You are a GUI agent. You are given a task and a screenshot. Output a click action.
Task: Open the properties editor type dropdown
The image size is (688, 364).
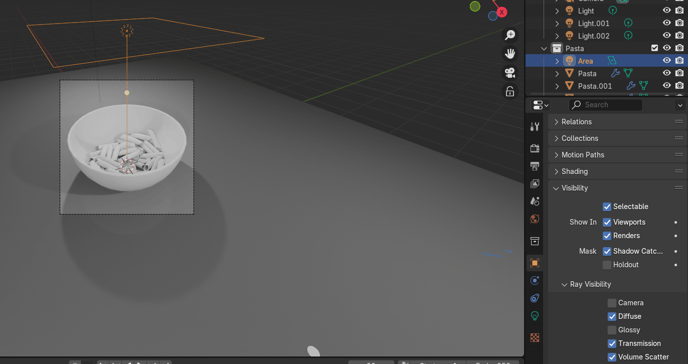(540, 105)
